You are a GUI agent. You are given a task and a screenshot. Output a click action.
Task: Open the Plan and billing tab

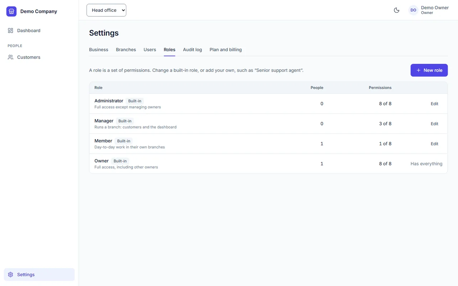(226, 50)
